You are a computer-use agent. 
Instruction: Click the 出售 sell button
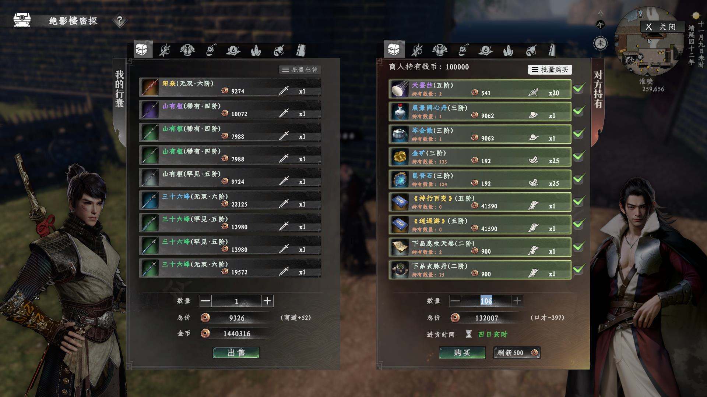(x=236, y=353)
